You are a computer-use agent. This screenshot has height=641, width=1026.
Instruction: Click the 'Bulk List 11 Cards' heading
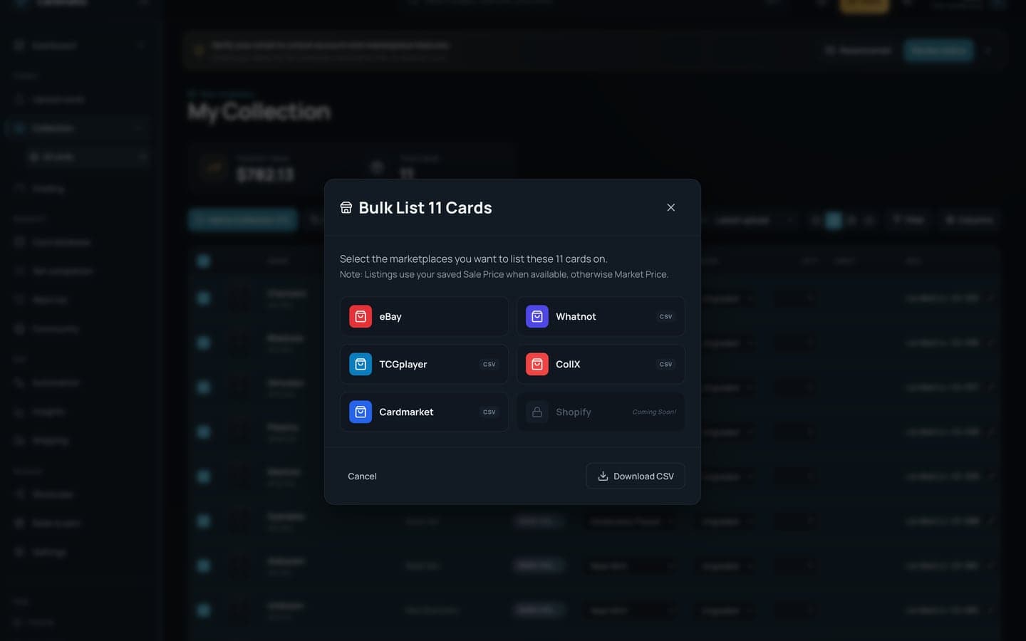point(425,207)
